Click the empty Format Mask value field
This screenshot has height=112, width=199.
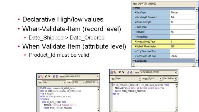183,37
